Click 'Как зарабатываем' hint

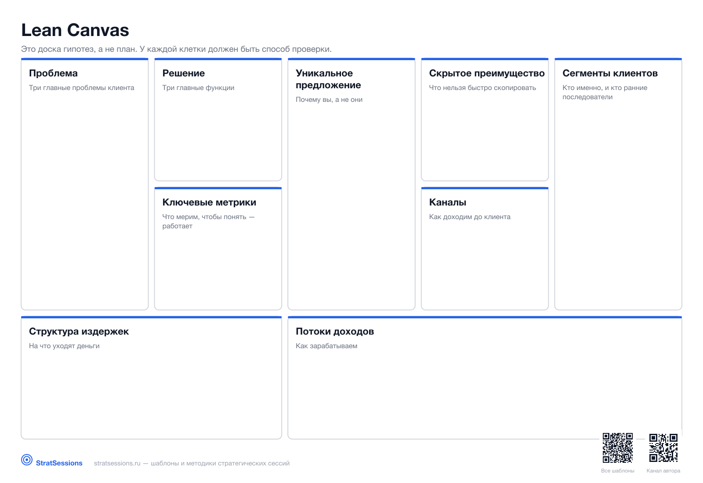(x=326, y=346)
